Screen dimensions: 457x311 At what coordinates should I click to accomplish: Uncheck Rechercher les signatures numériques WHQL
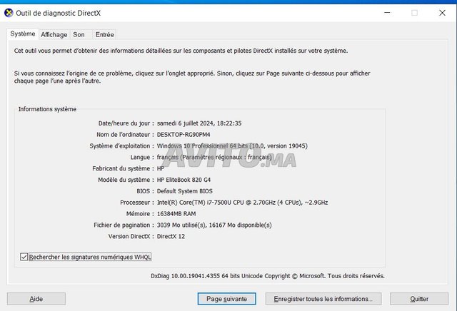[24, 257]
